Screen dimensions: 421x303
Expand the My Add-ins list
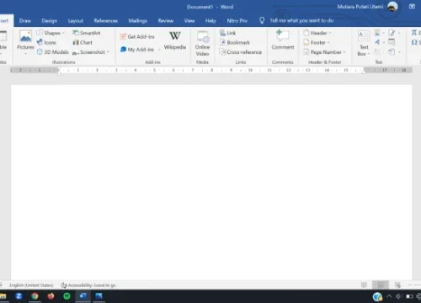tap(140, 50)
